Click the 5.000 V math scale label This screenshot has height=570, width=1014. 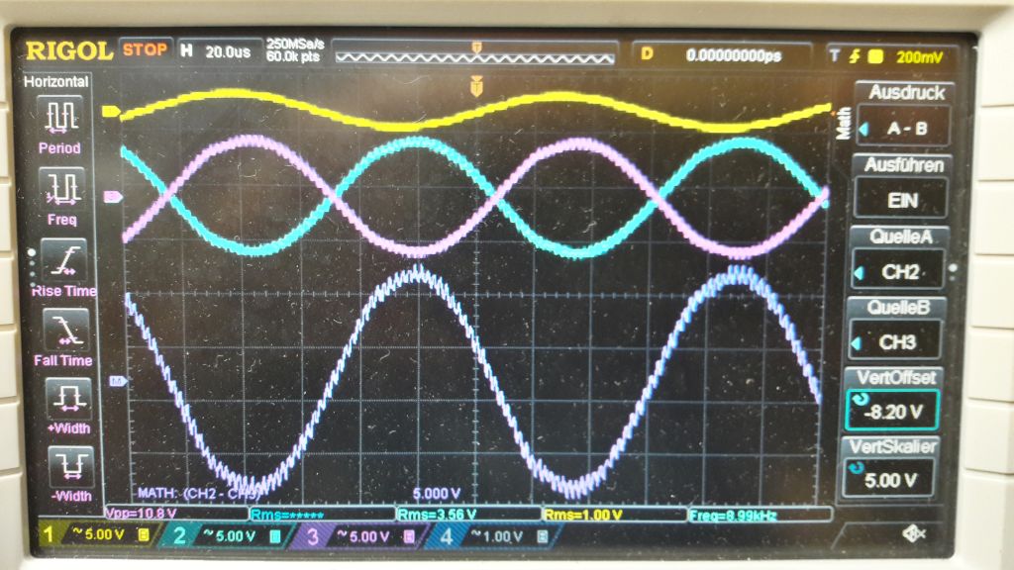point(437,494)
